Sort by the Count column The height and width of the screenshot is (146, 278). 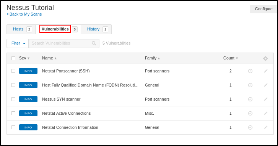231,58
